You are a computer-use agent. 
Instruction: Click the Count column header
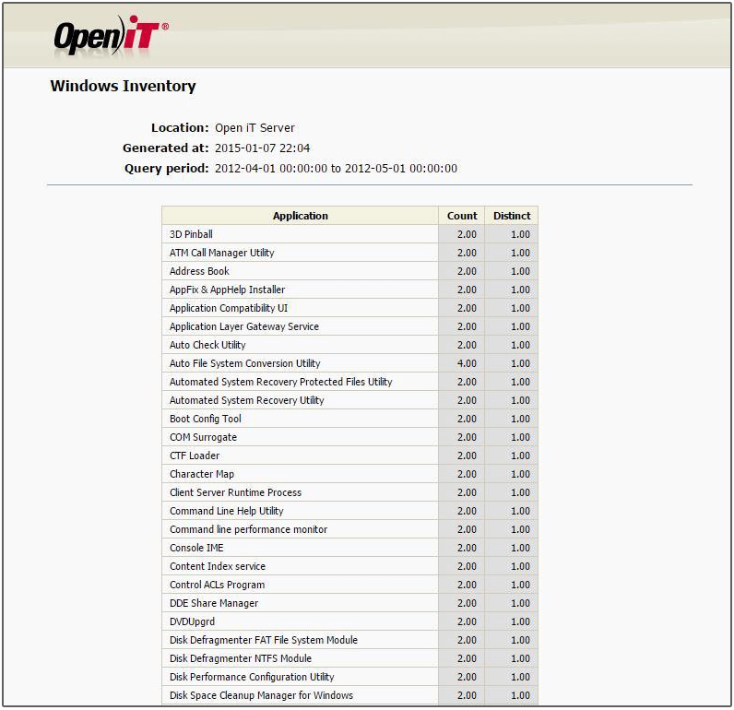coord(462,216)
